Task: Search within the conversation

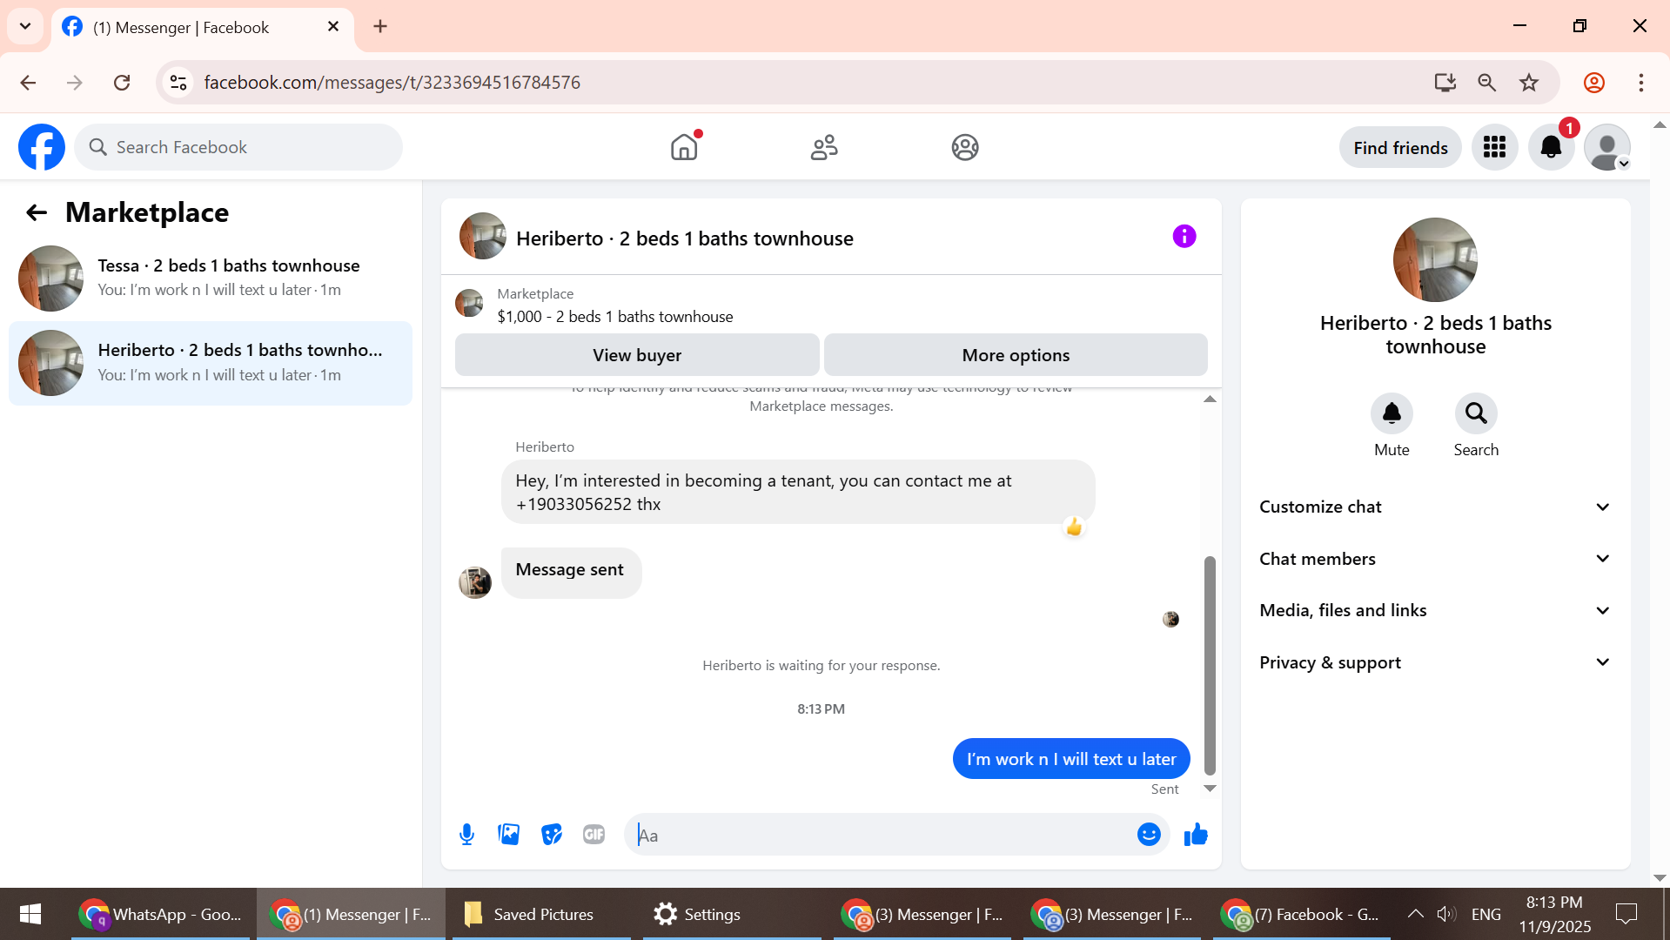Action: (x=1476, y=413)
